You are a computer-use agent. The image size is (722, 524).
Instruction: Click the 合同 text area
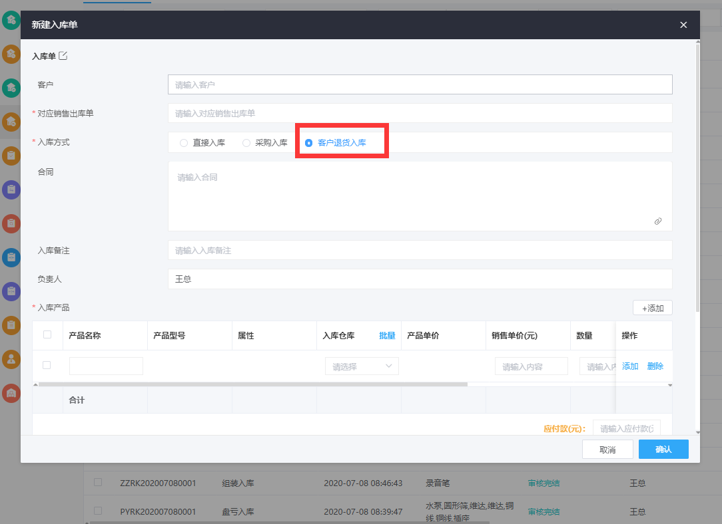pyautogui.click(x=420, y=196)
